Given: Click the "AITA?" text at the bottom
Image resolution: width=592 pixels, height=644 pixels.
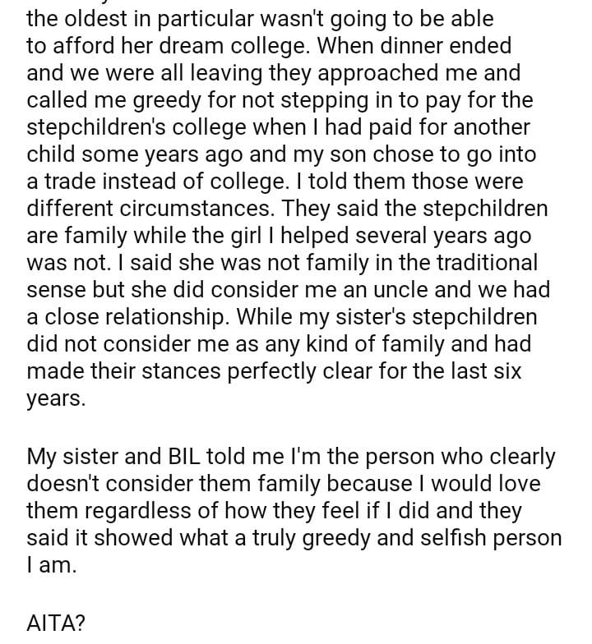Looking at the screenshot, I should (55, 623).
